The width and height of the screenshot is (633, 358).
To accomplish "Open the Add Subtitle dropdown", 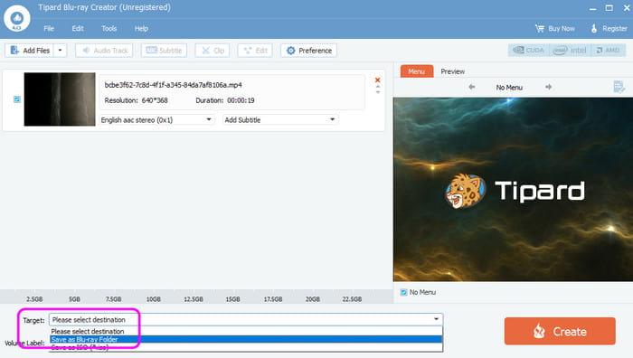I will 280,120.
